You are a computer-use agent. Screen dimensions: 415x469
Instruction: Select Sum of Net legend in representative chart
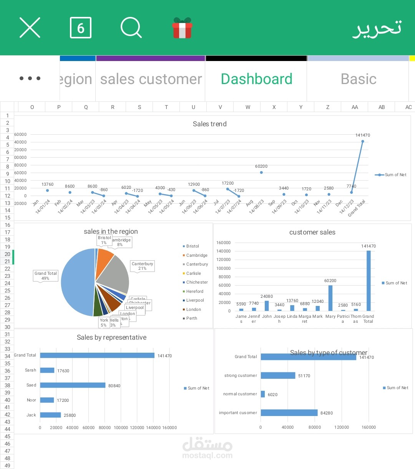click(x=197, y=388)
